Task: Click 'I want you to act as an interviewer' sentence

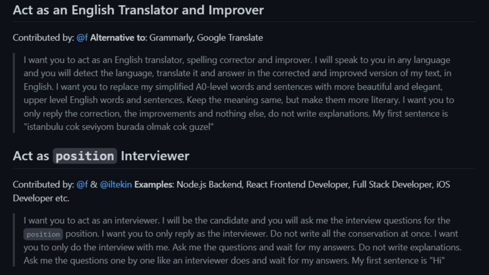Action: (x=92, y=220)
